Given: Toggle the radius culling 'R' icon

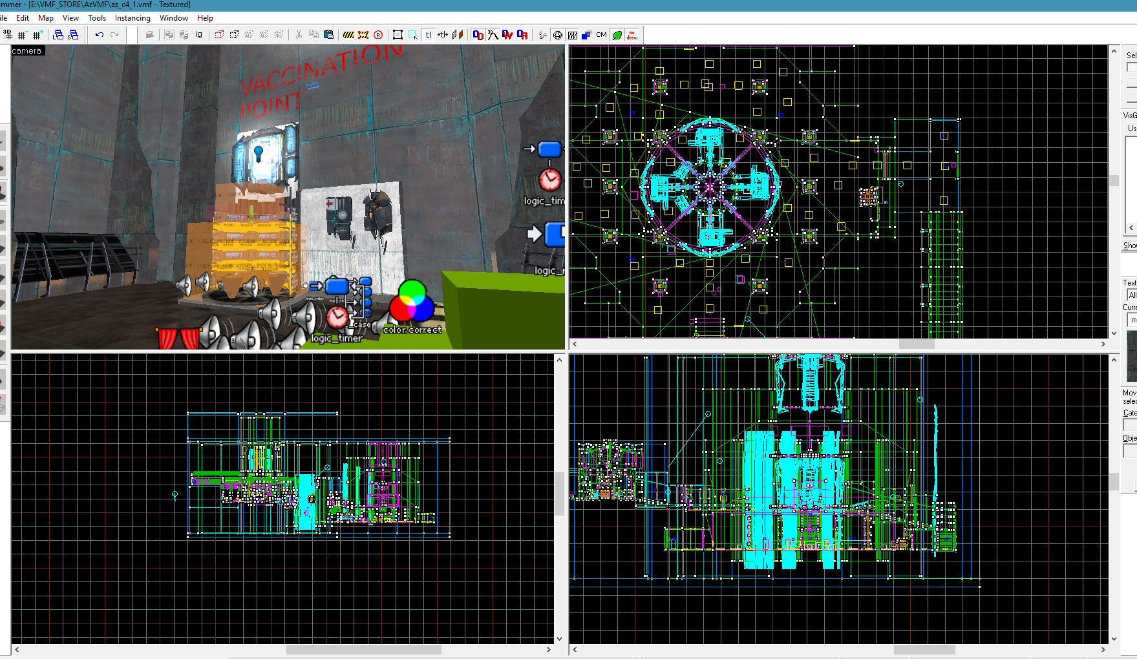Looking at the screenshot, I should [x=378, y=35].
